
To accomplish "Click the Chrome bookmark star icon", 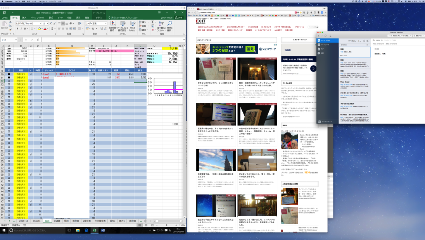I will [301, 12].
